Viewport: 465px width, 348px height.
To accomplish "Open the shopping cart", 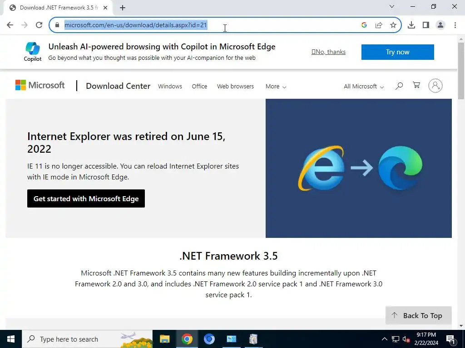I will coord(416,85).
